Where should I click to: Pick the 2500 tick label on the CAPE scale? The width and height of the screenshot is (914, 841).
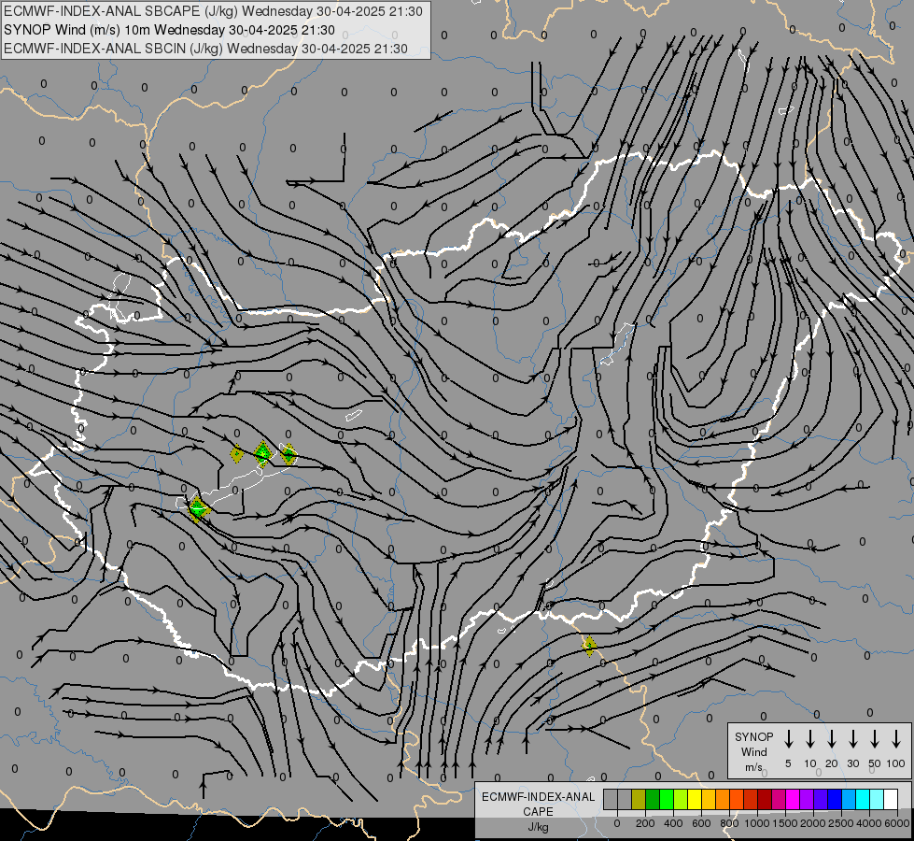(x=841, y=823)
